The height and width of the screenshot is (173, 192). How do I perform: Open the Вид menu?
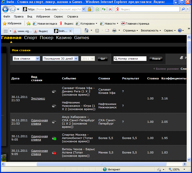pyautogui.click(x=30, y=16)
